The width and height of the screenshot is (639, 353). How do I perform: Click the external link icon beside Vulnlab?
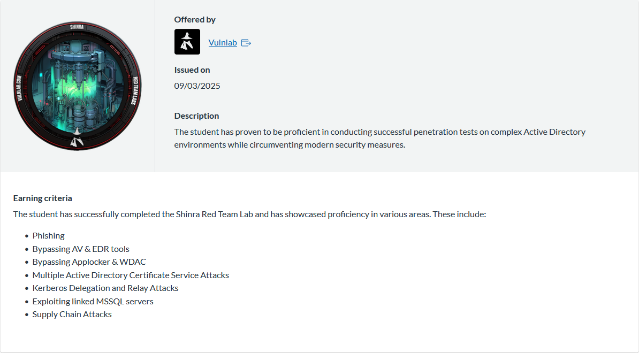246,43
